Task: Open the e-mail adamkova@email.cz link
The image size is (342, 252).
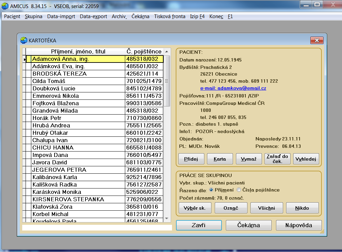Action: click(x=233, y=88)
